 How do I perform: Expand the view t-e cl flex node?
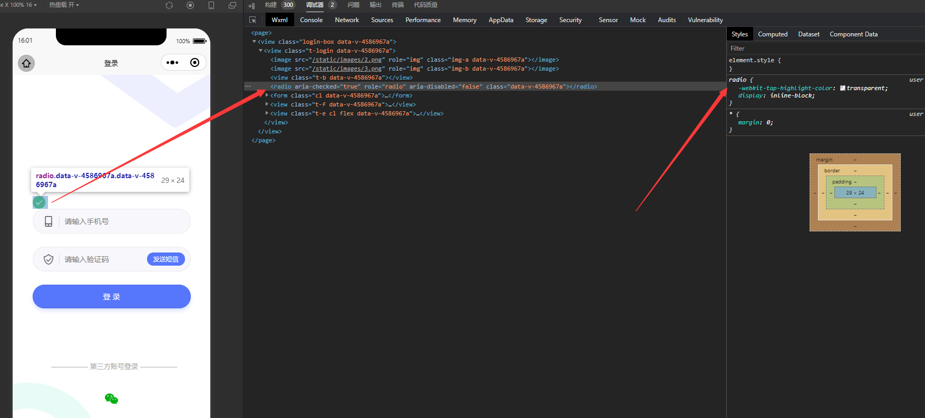coord(267,113)
